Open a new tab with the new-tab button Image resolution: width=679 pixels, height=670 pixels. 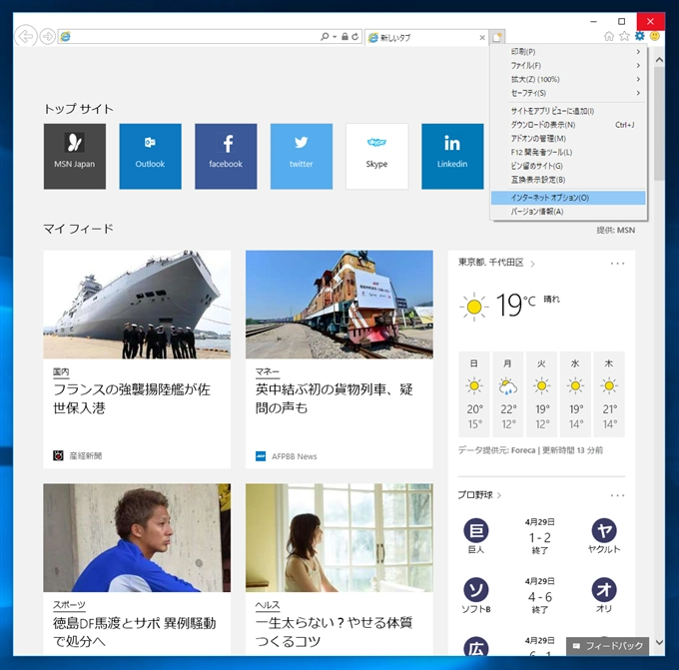click(x=497, y=37)
